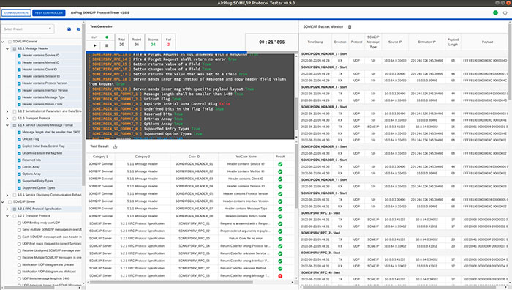
Task: Click the result icon for SOMEIPSRV_RPC_06
Action: click(280, 261)
